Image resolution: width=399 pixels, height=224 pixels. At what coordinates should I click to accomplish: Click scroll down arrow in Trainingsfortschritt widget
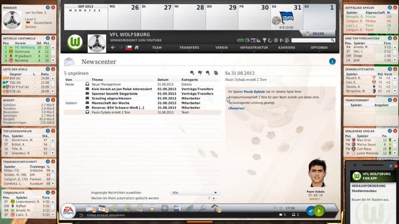[53, 184]
